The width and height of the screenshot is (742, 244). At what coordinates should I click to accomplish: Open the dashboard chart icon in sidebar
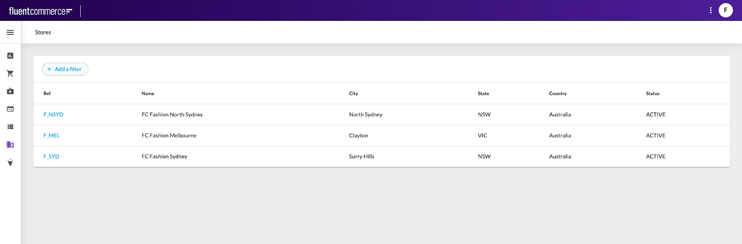(x=10, y=56)
